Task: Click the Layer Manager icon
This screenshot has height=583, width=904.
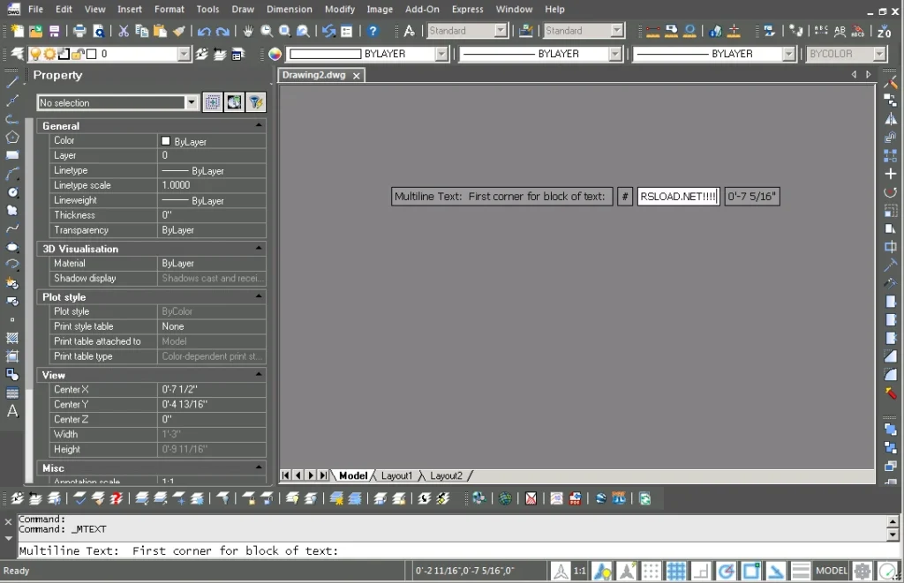Action: [18, 54]
